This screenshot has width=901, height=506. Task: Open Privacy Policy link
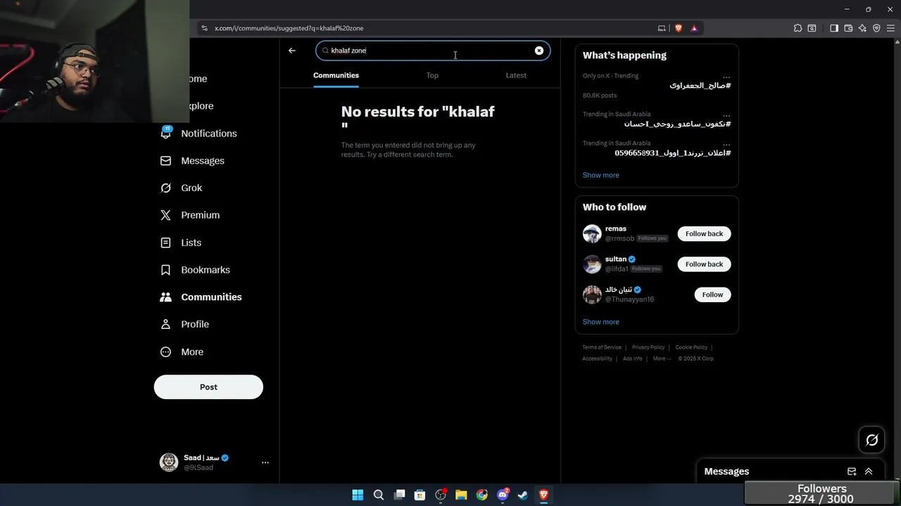[x=648, y=347]
